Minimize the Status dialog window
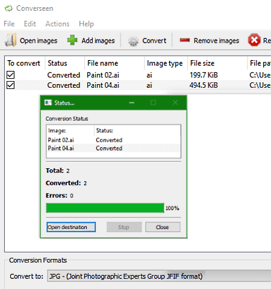Screen dimensions: 271x289 [x=132, y=103]
